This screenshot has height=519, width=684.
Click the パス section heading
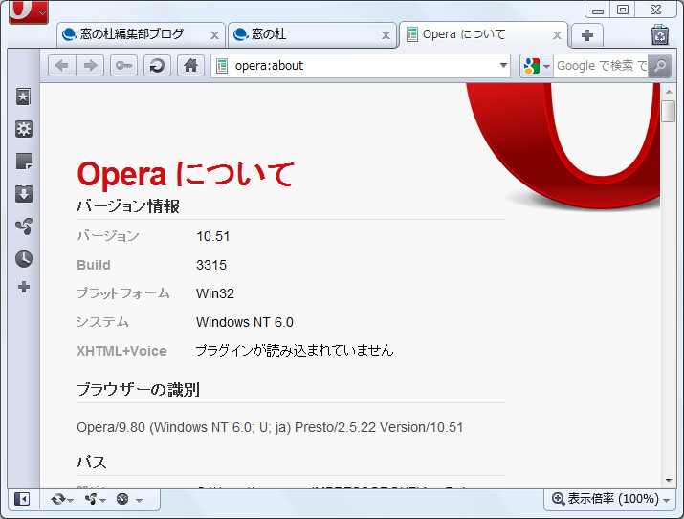(x=91, y=462)
